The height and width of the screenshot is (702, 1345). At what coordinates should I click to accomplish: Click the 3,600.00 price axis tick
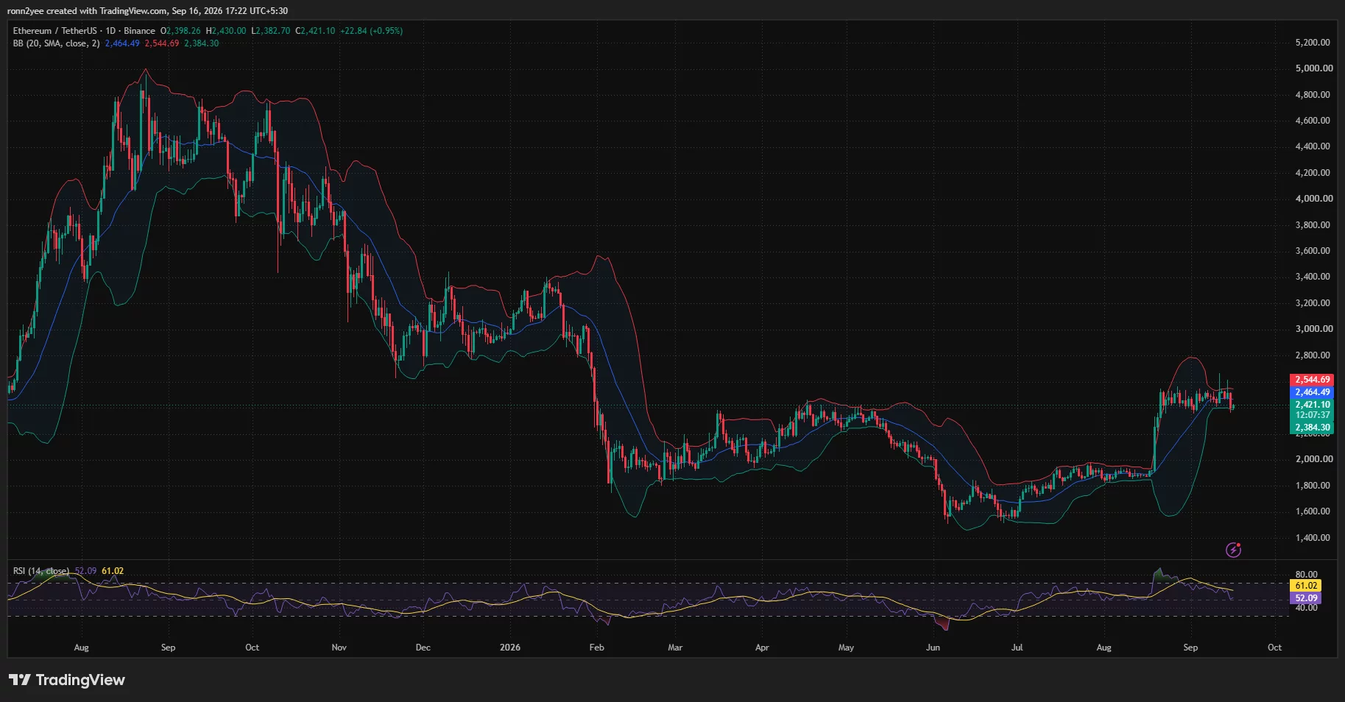point(1313,251)
